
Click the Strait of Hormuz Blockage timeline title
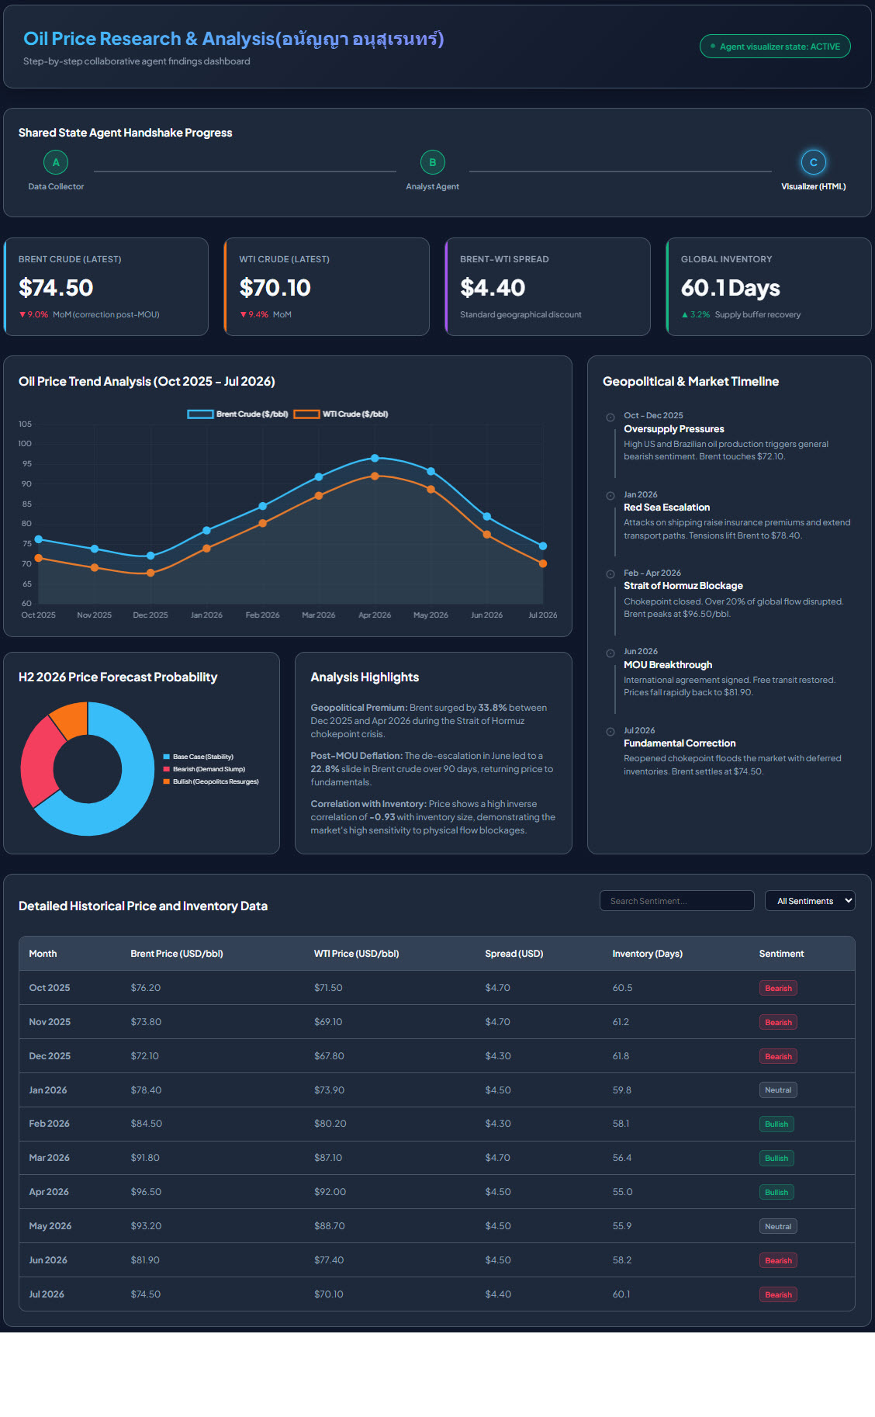[x=683, y=586]
